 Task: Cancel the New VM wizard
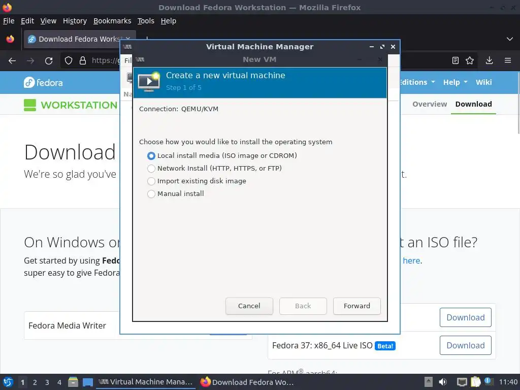coord(249,306)
